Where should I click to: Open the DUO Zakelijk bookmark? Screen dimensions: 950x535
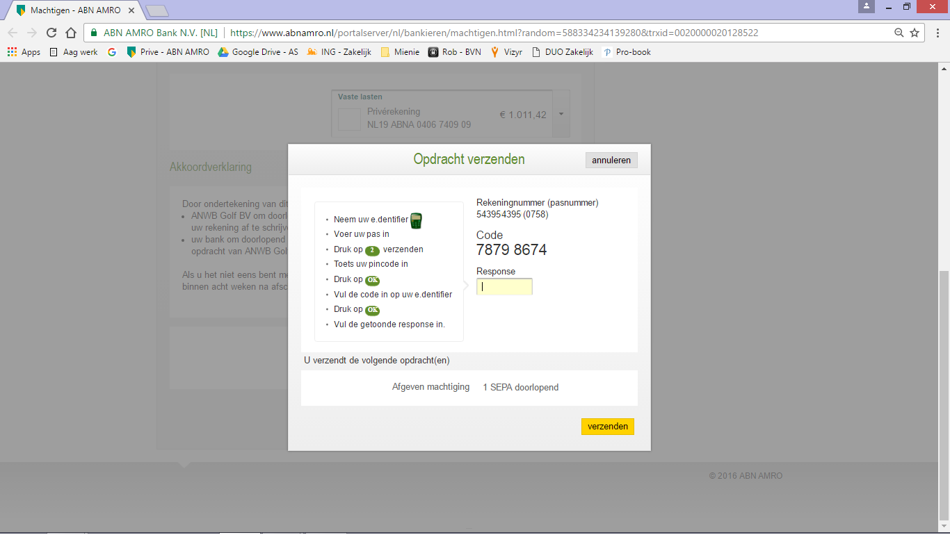(563, 52)
